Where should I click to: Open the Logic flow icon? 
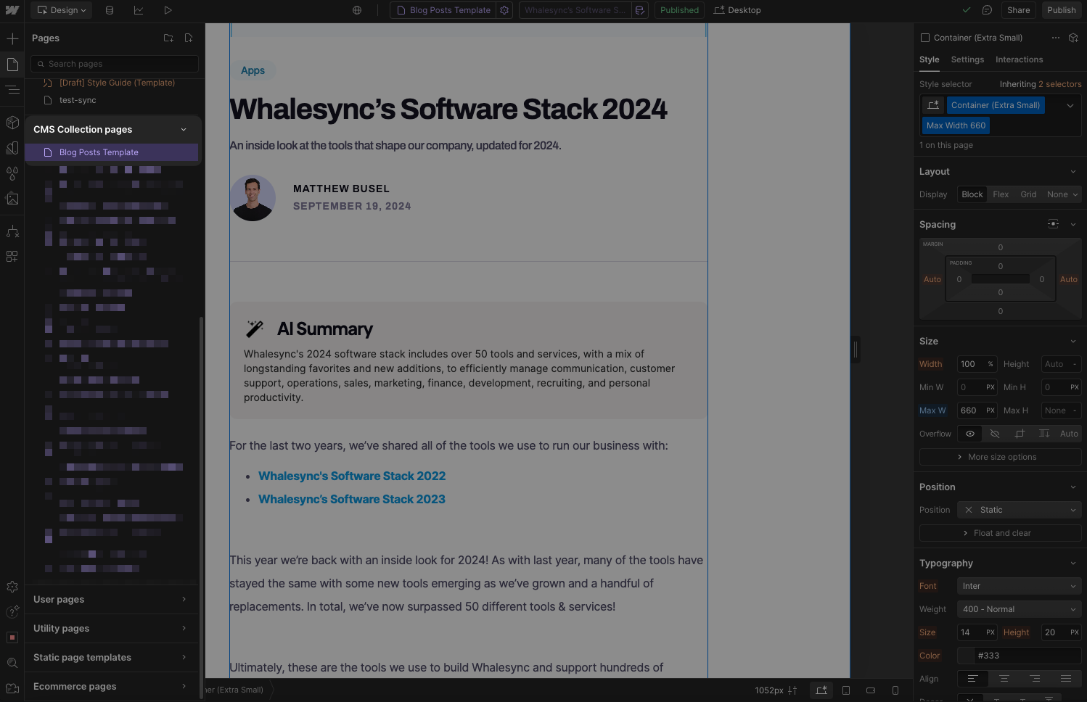click(12, 231)
